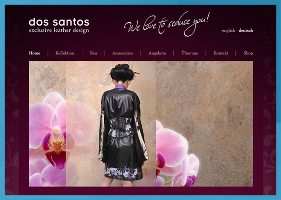This screenshot has width=281, height=200.
Task: Click the pink orchid right of the model
Action: (x=176, y=154)
